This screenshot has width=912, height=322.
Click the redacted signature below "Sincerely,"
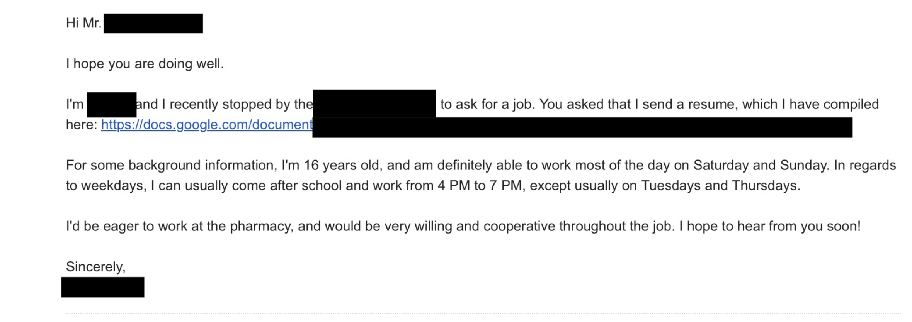[x=102, y=287]
